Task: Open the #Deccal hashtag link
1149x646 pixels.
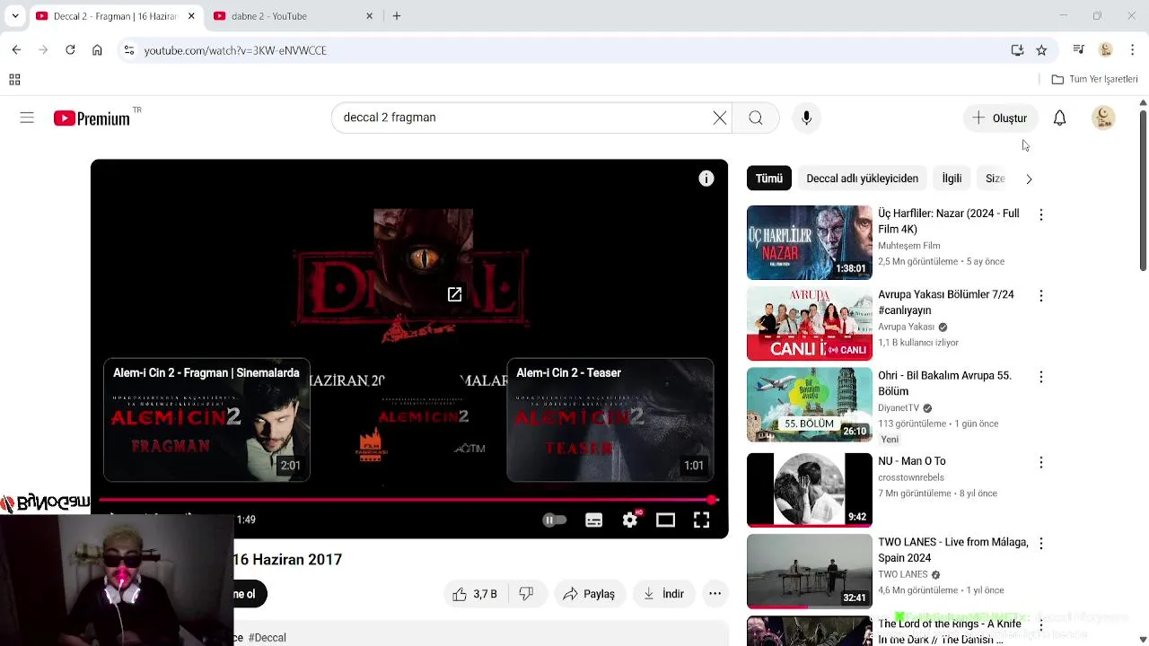Action: tap(268, 638)
